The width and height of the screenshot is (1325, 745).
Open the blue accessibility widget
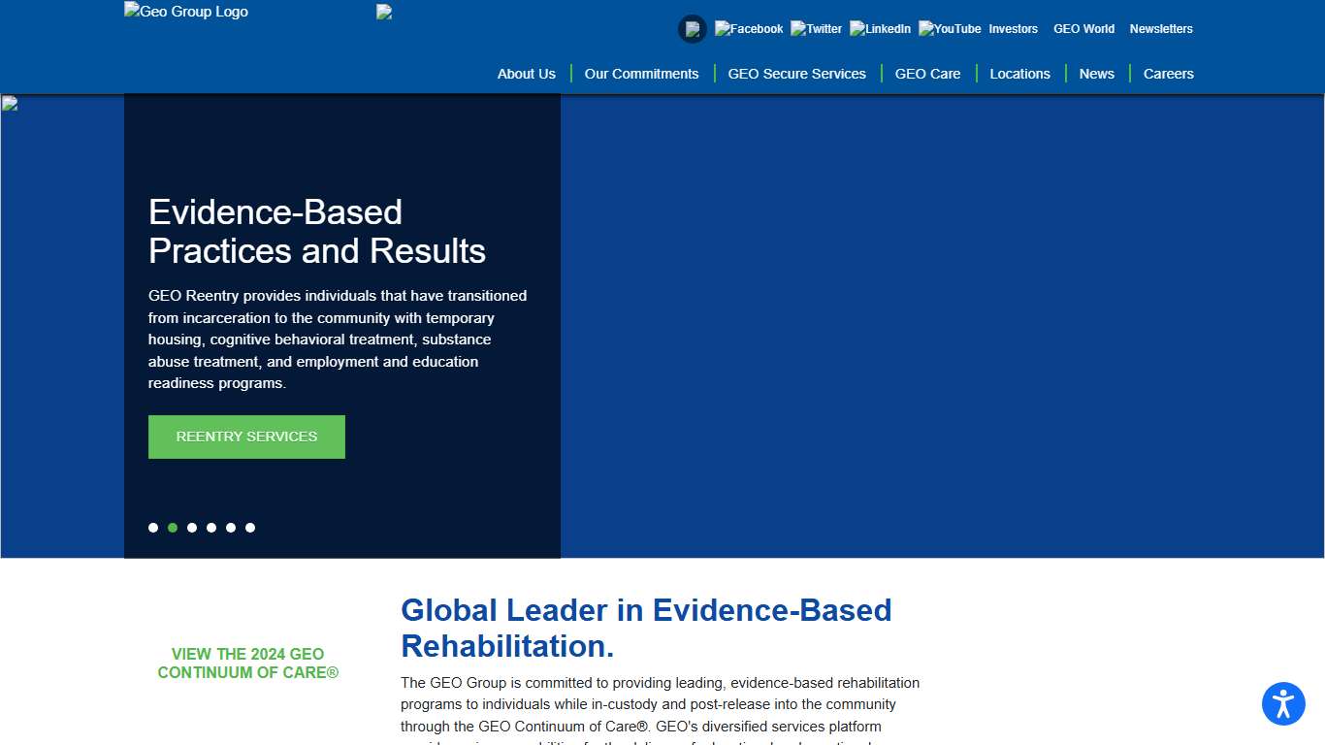click(x=1283, y=704)
